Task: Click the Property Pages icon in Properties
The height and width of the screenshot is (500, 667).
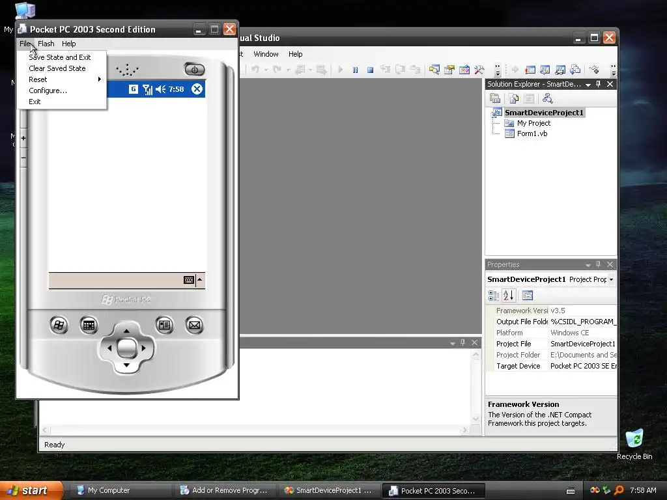Action: point(528,296)
